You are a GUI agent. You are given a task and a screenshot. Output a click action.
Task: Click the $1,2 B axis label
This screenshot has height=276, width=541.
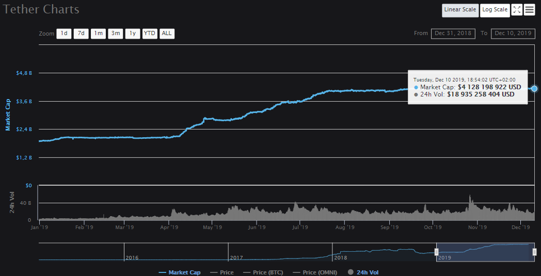click(x=24, y=158)
